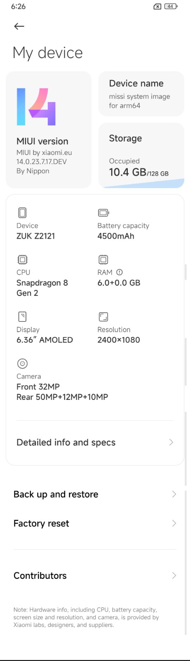This screenshot has height=661, width=190.
Task: Tap the CPU chip icon
Action: tap(22, 259)
